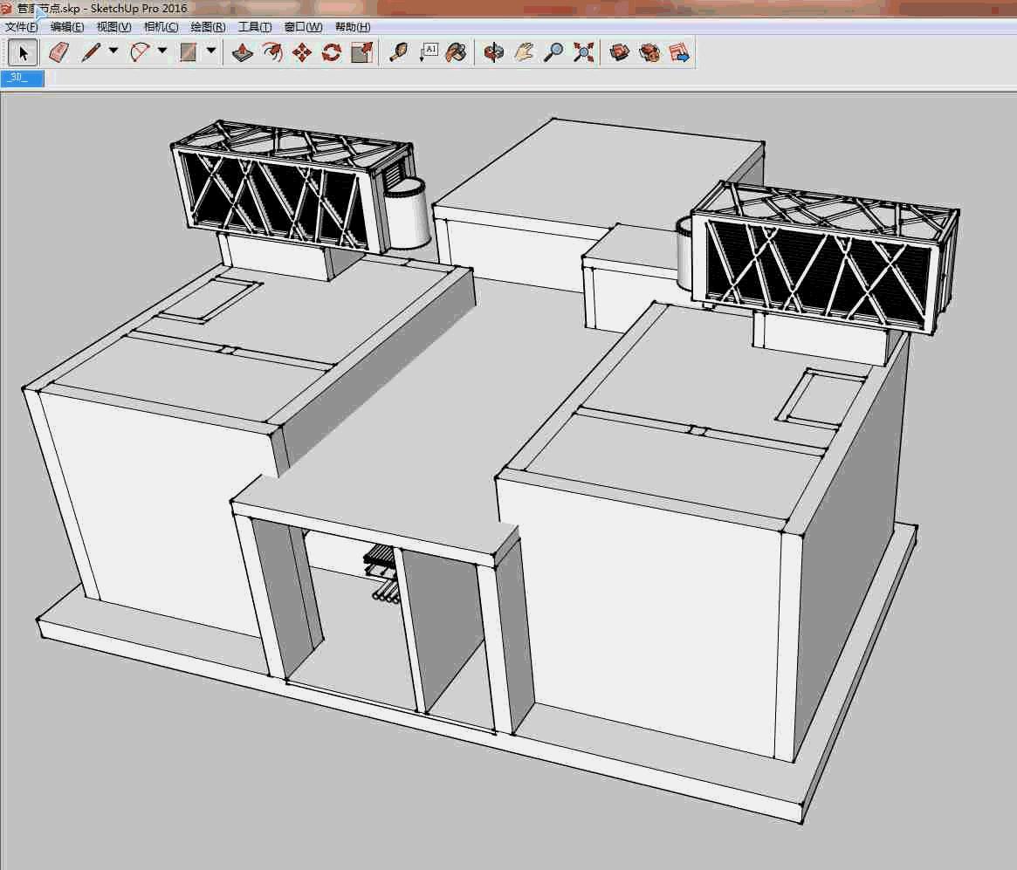Select the Paint Bucket tool

[456, 52]
